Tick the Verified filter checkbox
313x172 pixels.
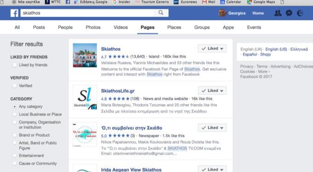(15, 86)
